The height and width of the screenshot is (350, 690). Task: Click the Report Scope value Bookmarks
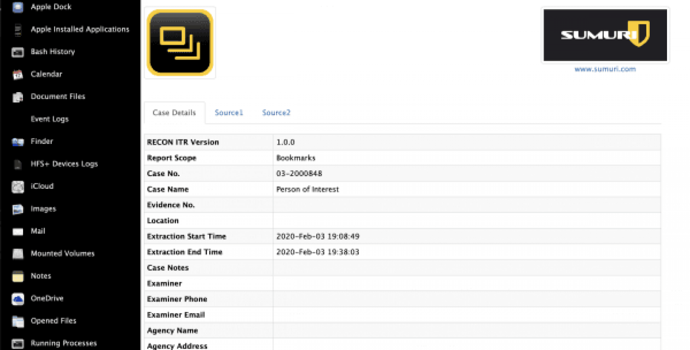pyautogui.click(x=296, y=158)
